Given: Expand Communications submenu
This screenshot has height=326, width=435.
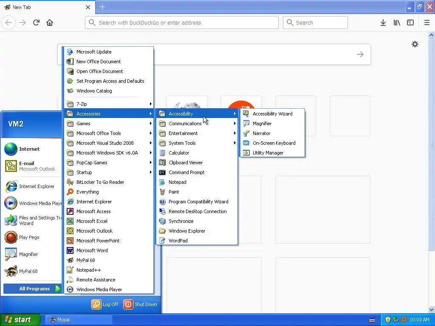Looking at the screenshot, I should coord(197,124).
